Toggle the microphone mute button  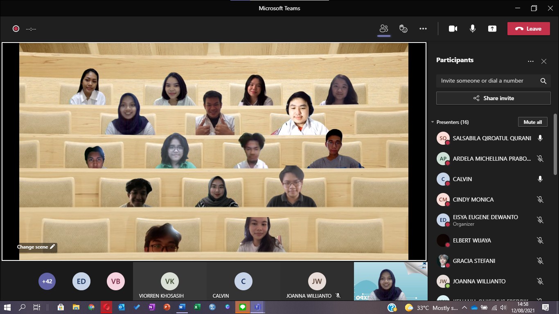click(473, 29)
